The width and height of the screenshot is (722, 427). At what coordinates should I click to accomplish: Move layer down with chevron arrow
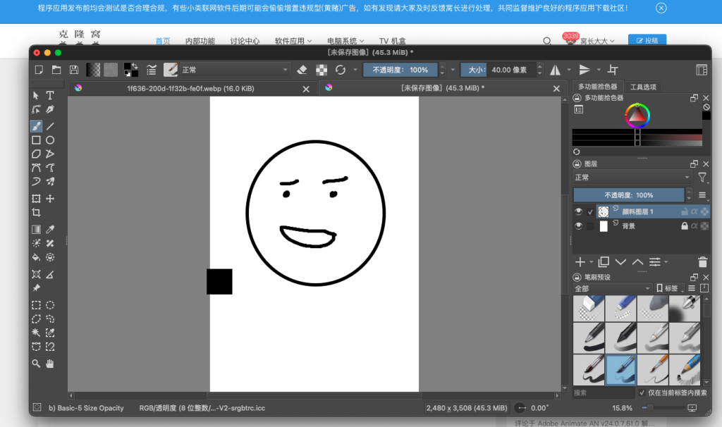(620, 262)
